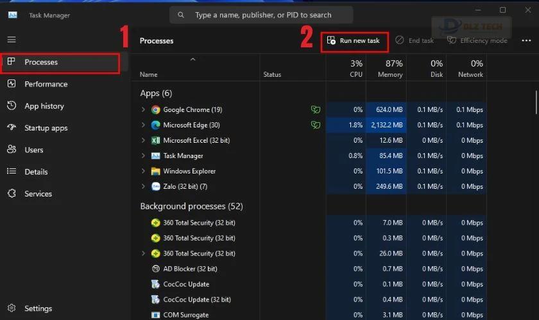Toggle the hamburger navigation menu
Image resolution: width=539 pixels, height=320 pixels.
pyautogui.click(x=12, y=40)
